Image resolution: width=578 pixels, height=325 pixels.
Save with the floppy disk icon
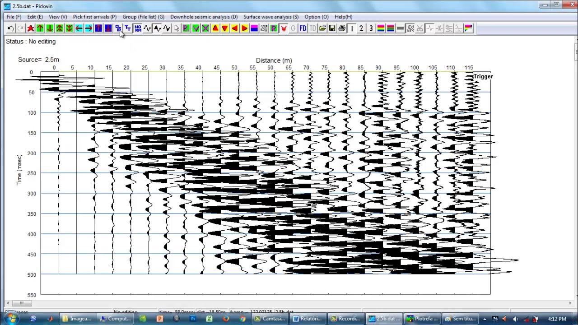click(332, 28)
